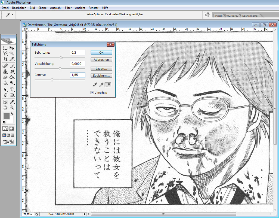Switch to the Pinsel tab
279x218 pixels.
(219, 16)
